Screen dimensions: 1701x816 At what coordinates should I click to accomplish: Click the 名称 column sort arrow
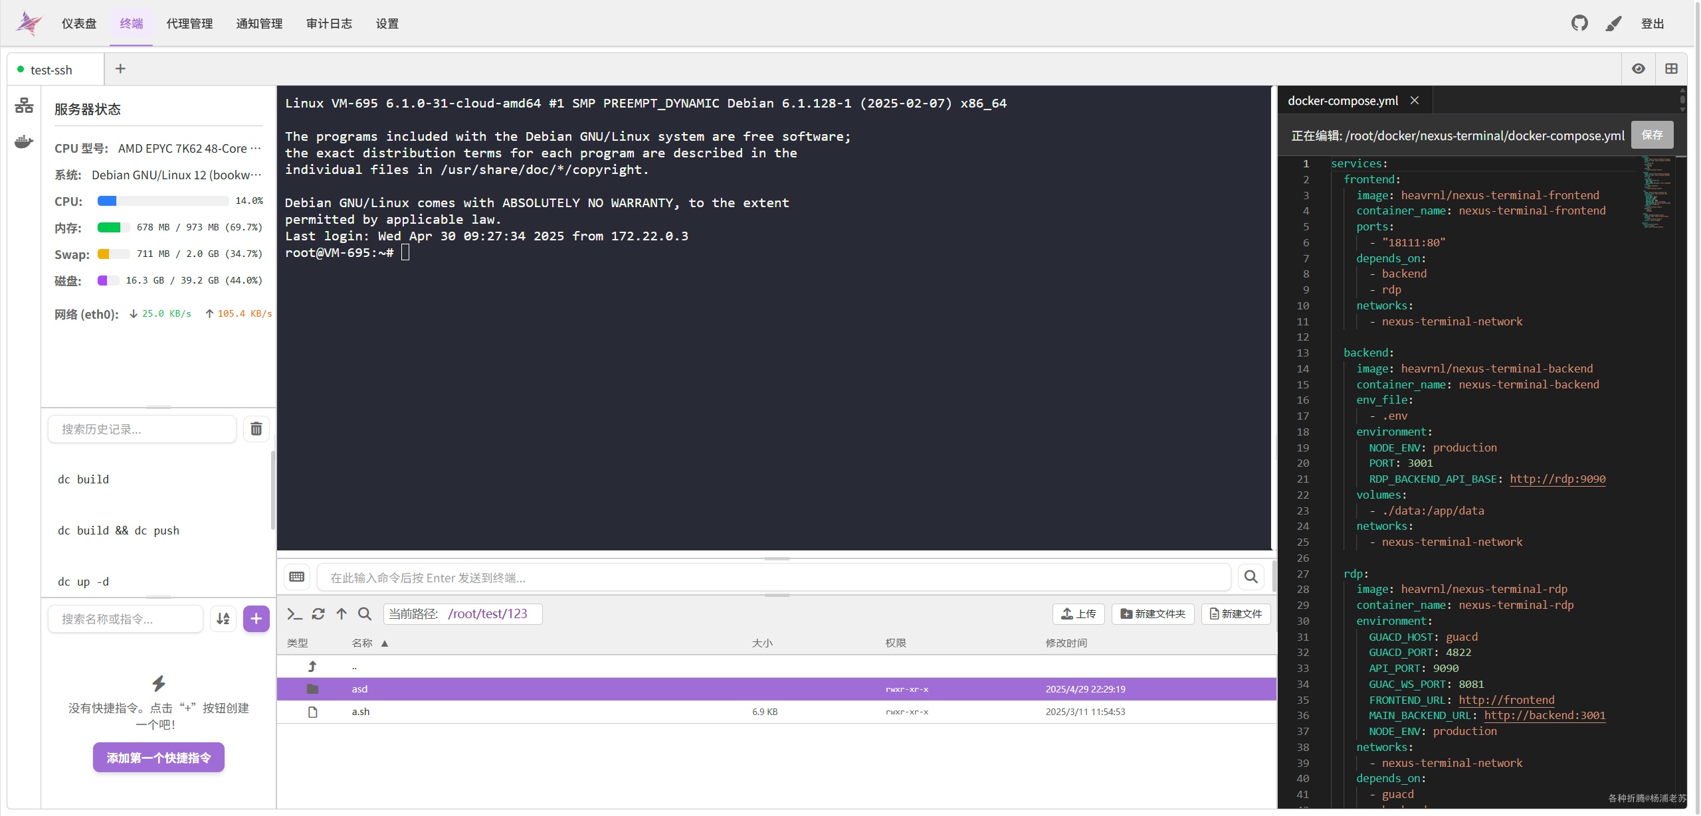click(385, 643)
